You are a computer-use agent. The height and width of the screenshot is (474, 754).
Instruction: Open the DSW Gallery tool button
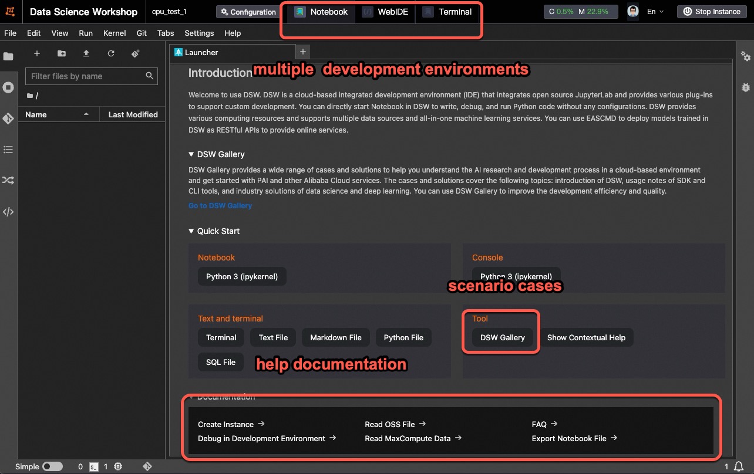point(503,337)
